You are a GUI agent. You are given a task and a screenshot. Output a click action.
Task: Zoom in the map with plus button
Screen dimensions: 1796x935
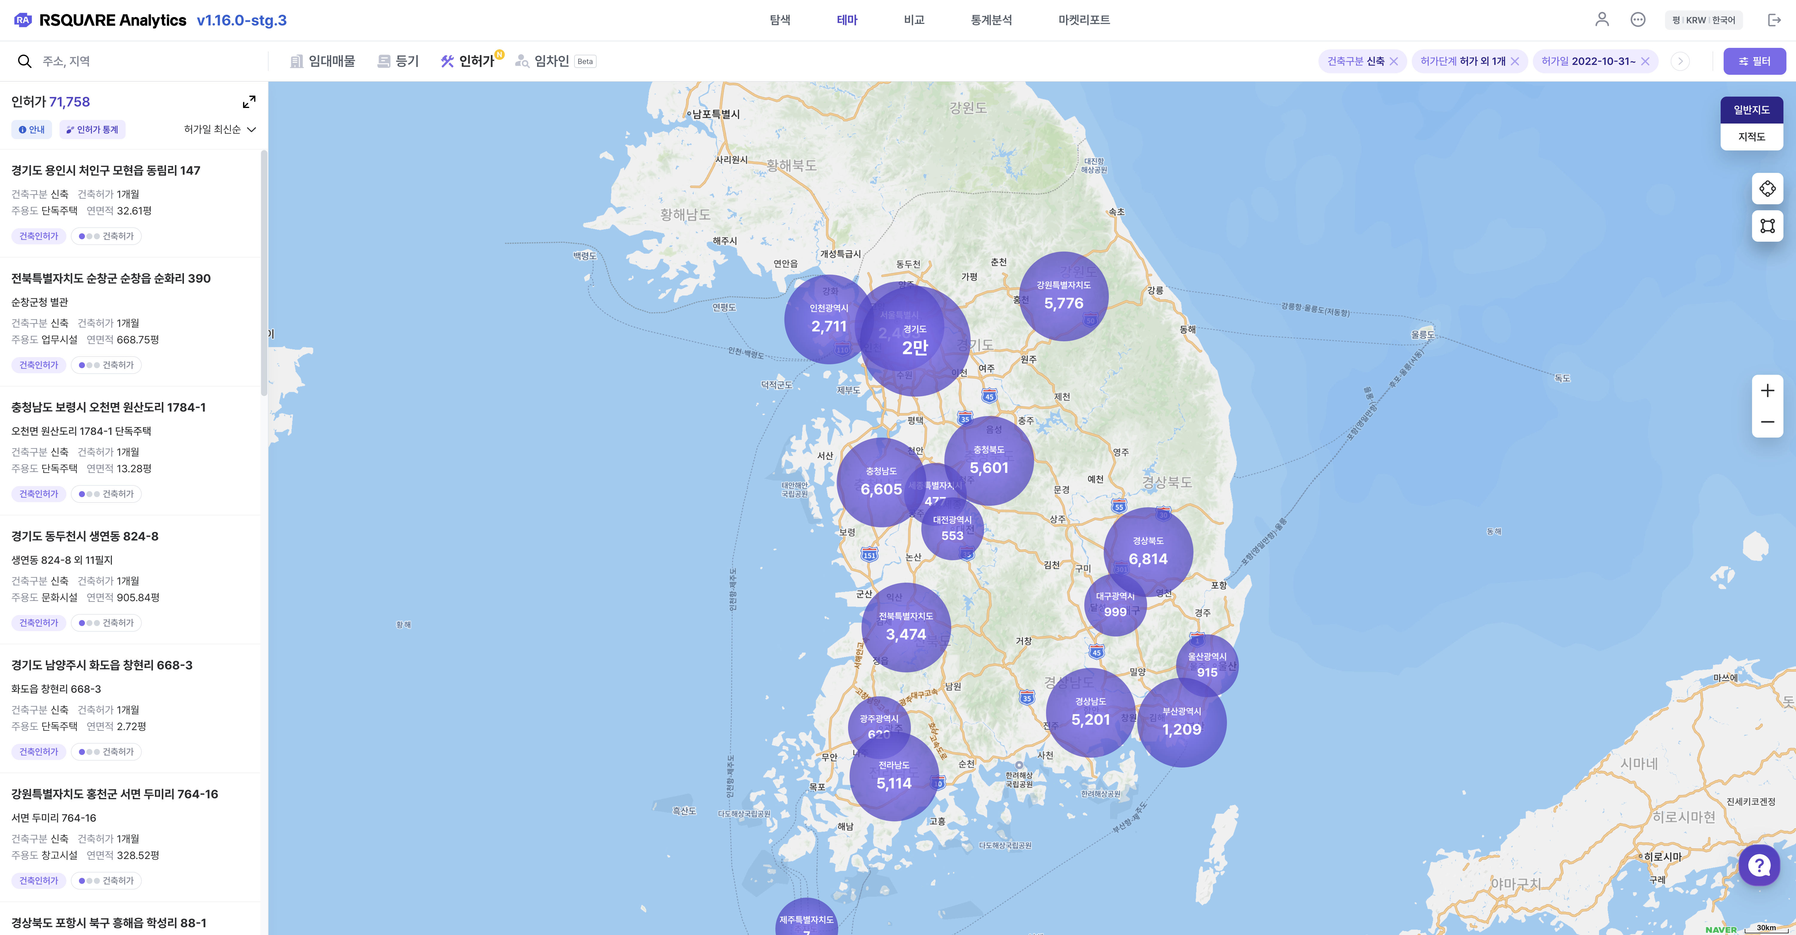click(x=1767, y=390)
